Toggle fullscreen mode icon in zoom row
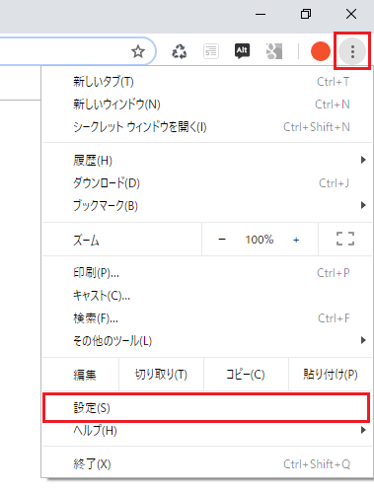Image resolution: width=374 pixels, height=490 pixels. [x=345, y=239]
